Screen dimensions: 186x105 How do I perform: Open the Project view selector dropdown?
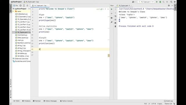[x=16, y=6]
